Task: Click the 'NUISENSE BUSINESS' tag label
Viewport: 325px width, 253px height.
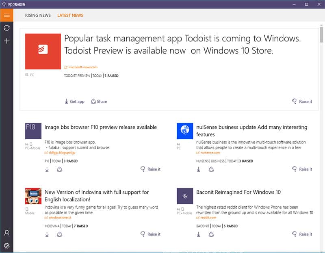Action: pyautogui.click(x=210, y=161)
